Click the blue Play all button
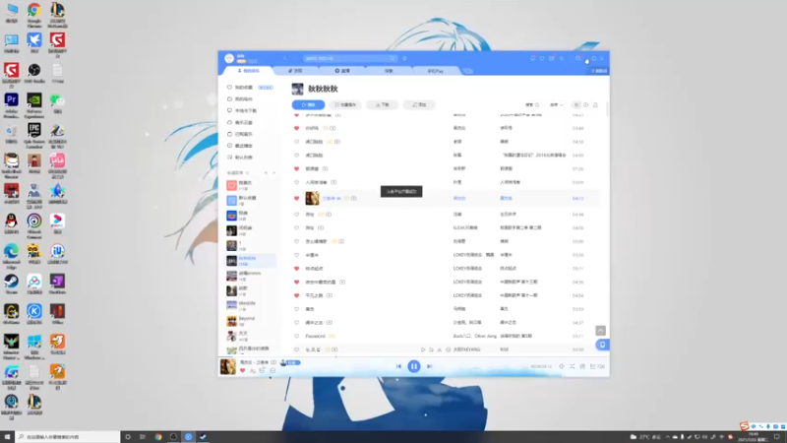 [308, 105]
